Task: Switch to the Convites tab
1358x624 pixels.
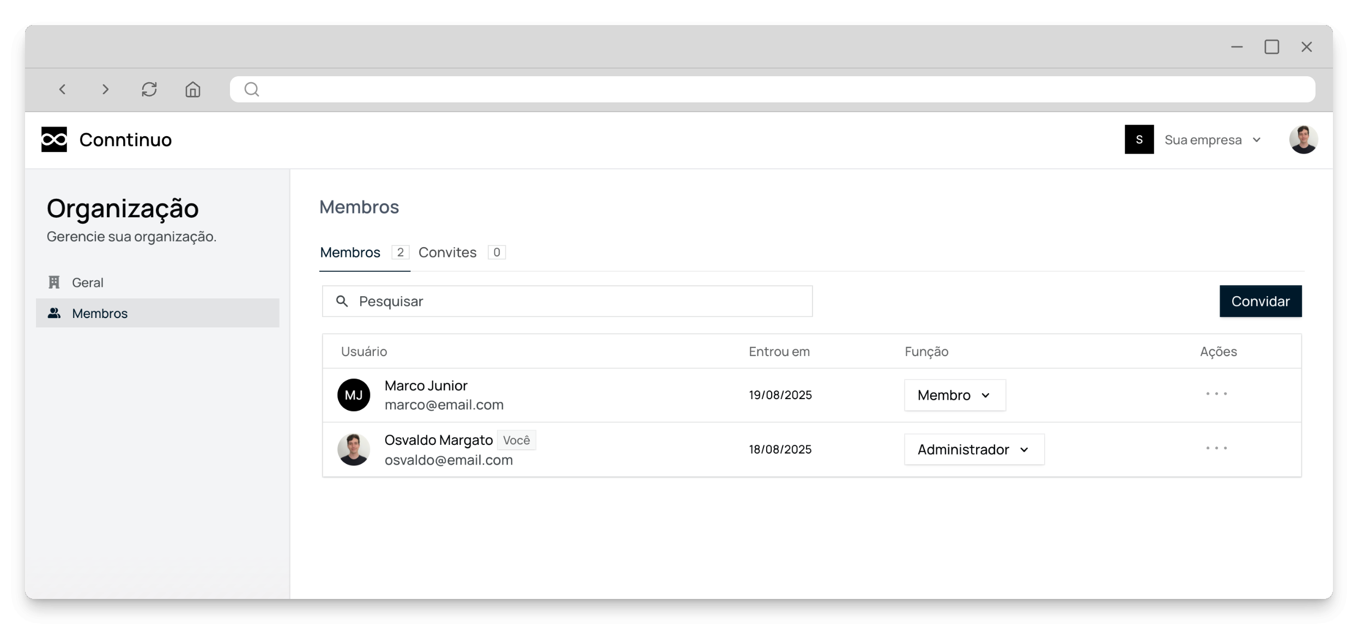Action: point(447,253)
